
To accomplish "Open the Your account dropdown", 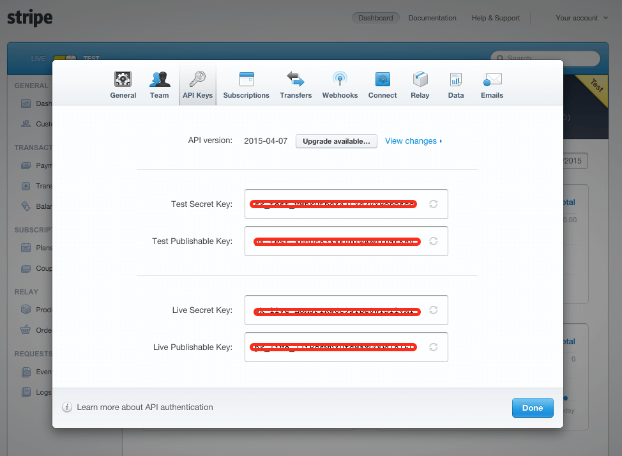I will pyautogui.click(x=580, y=18).
